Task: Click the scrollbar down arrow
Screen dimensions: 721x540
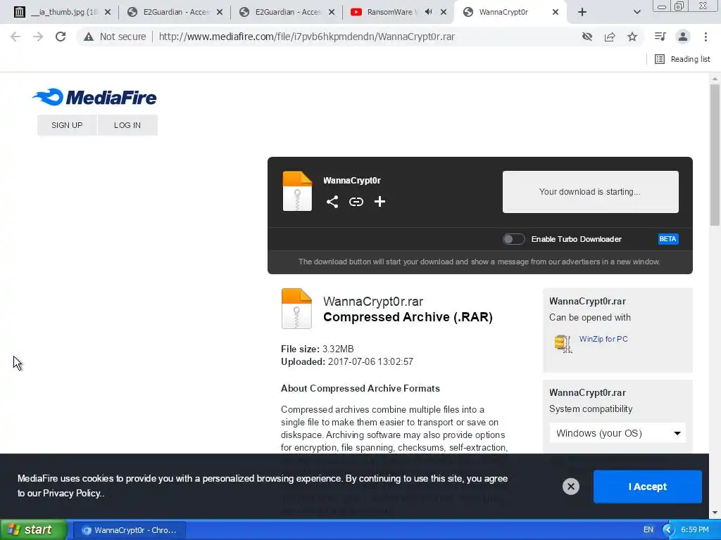Action: click(715, 513)
